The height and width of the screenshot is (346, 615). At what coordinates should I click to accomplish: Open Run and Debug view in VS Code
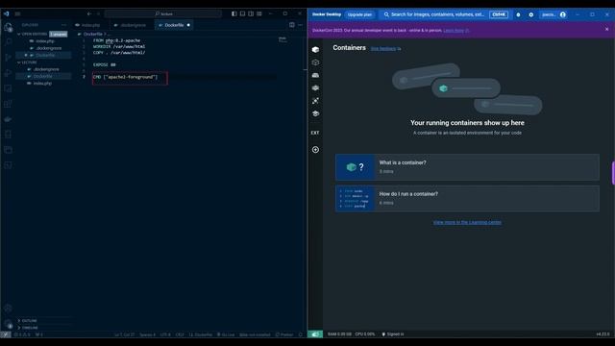8,73
